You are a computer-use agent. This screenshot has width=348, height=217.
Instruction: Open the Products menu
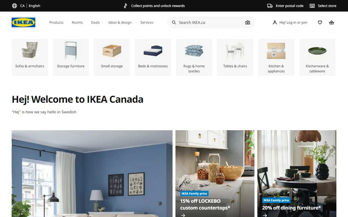point(56,22)
